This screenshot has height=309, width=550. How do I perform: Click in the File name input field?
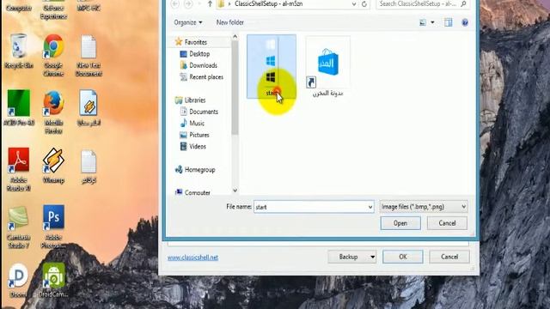(x=310, y=207)
